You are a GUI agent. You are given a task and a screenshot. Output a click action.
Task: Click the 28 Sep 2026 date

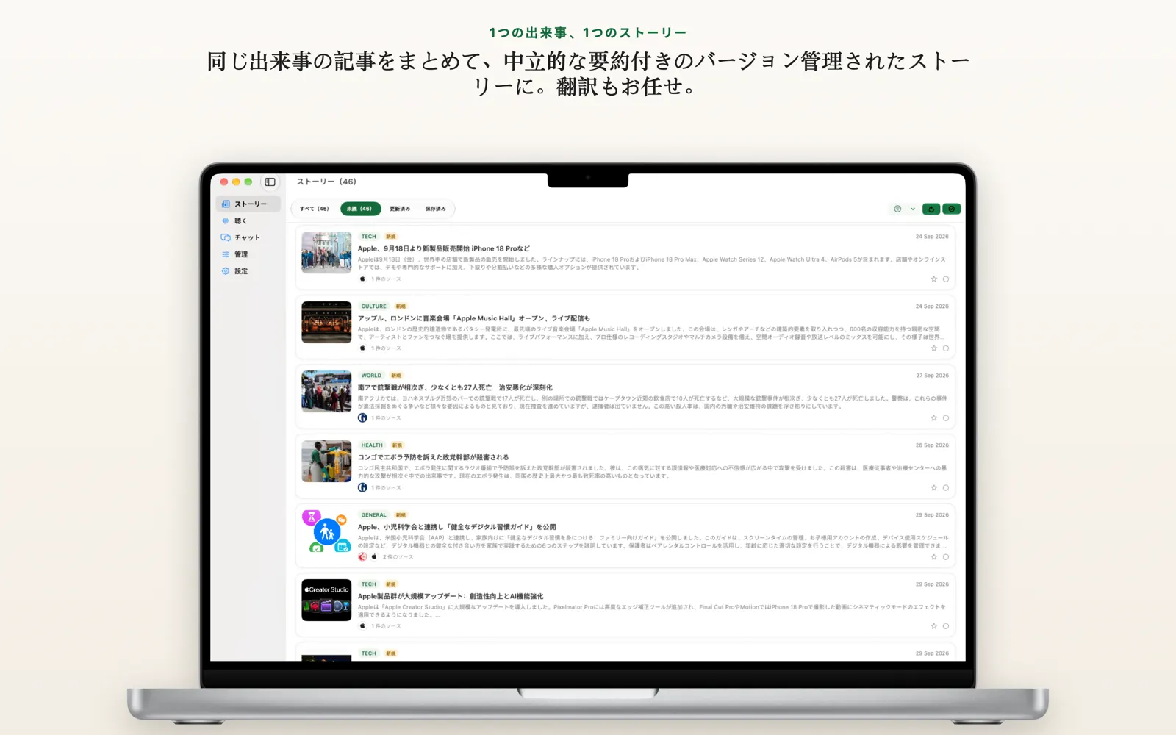point(932,445)
